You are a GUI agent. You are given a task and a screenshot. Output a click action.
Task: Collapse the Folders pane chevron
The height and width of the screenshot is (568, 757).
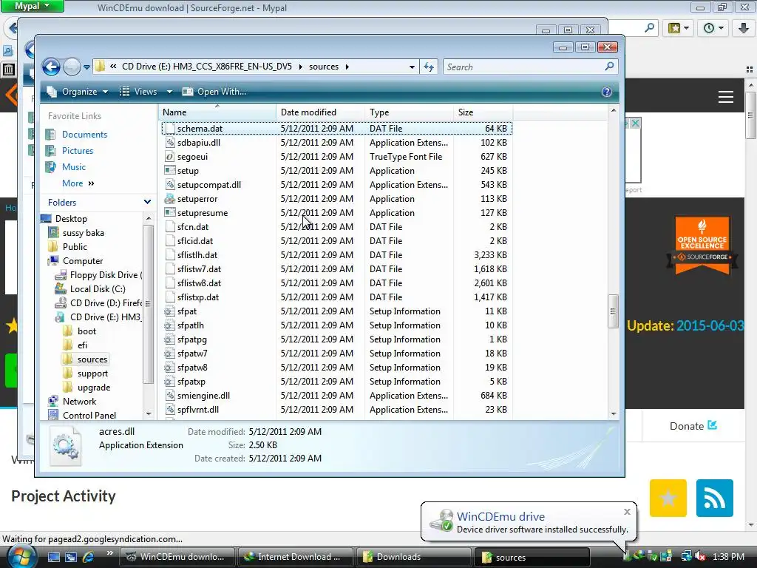point(147,203)
